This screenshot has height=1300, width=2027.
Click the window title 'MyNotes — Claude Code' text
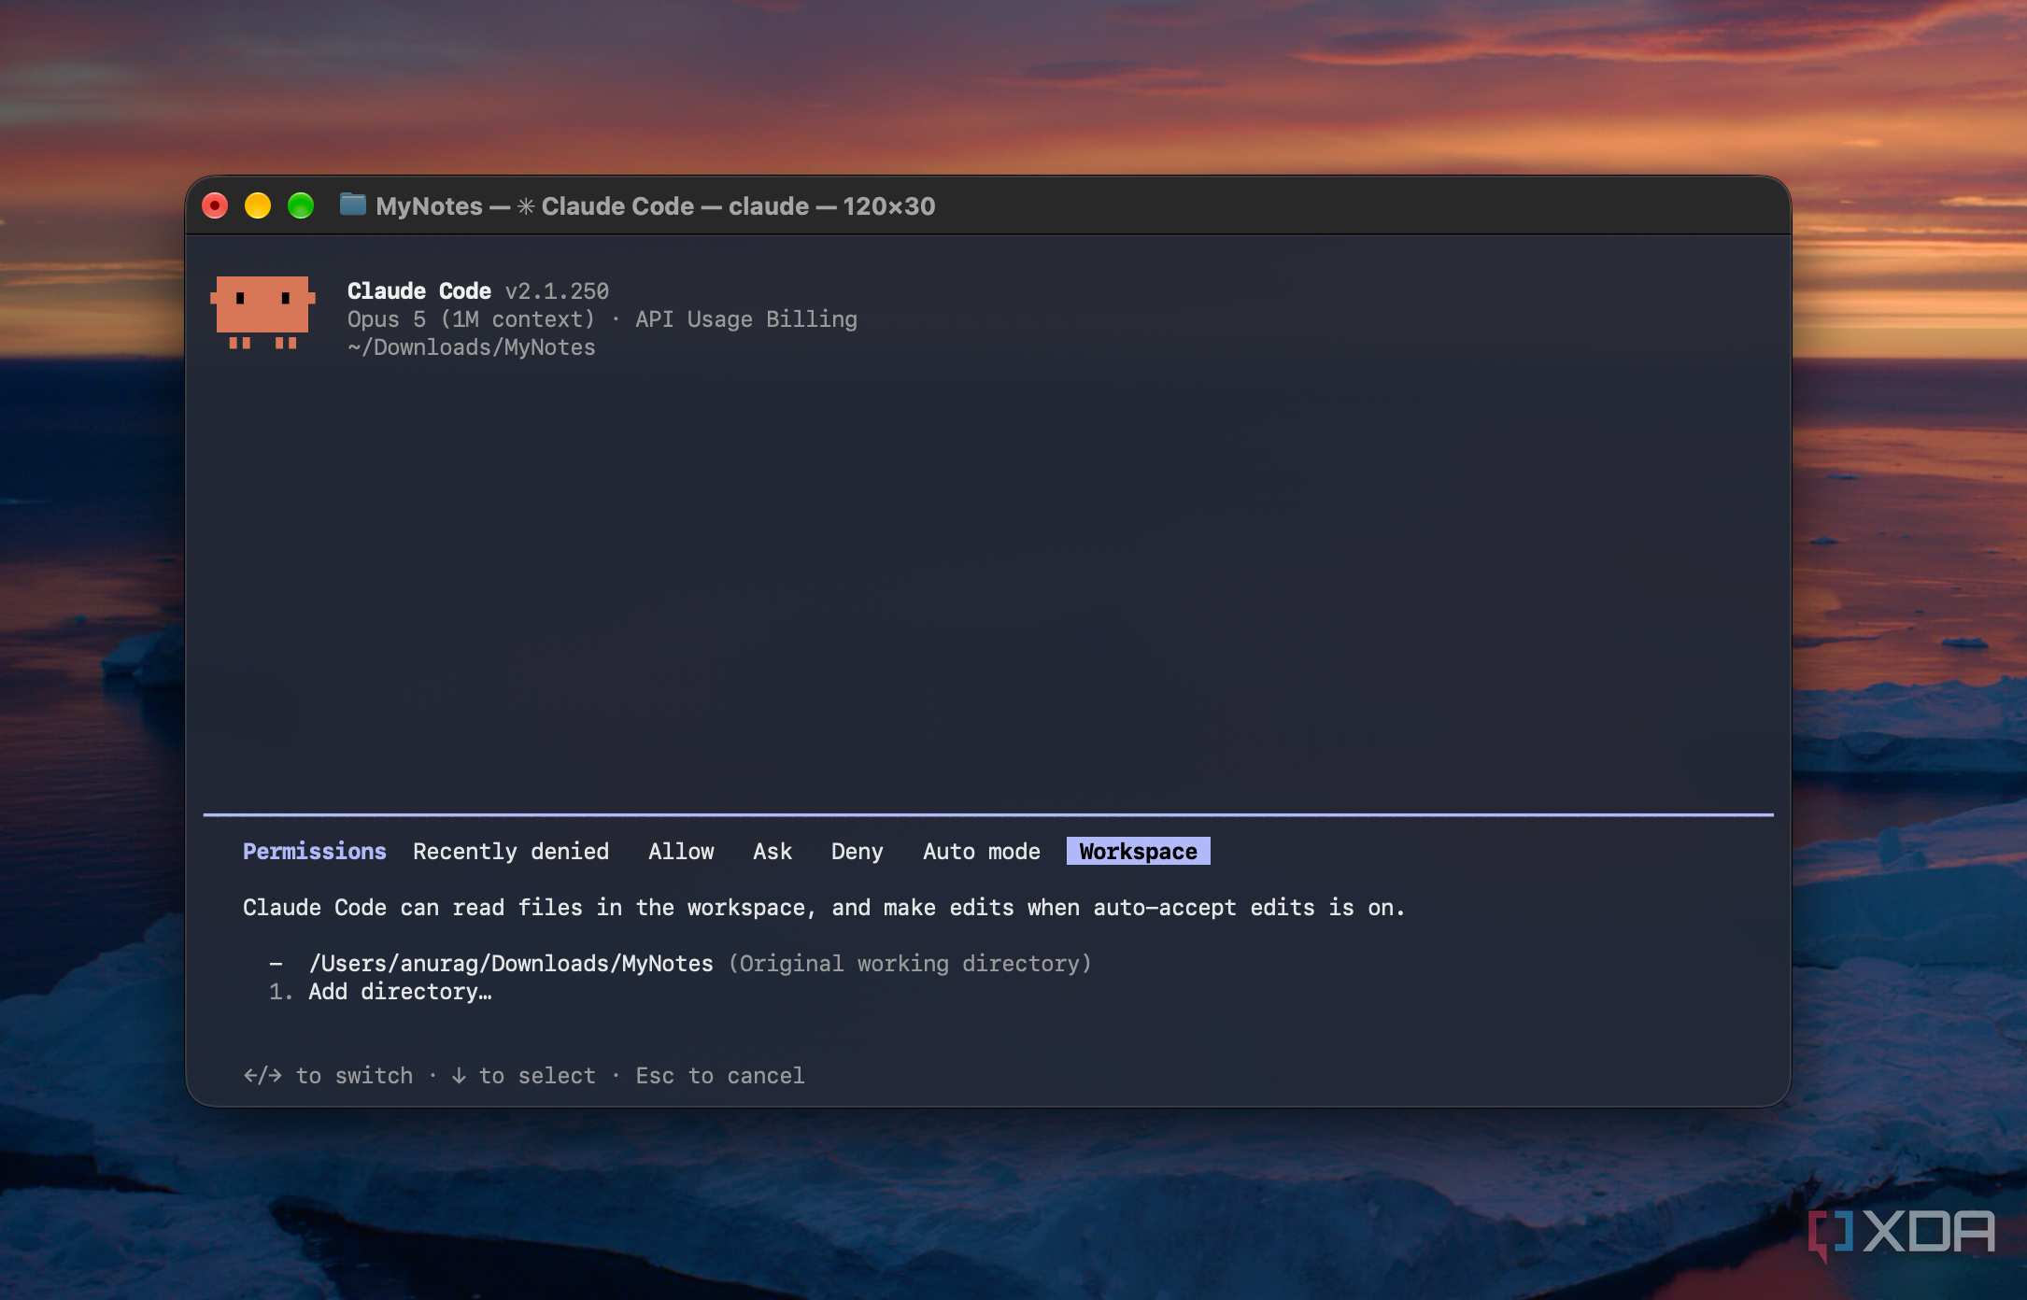pyautogui.click(x=656, y=206)
